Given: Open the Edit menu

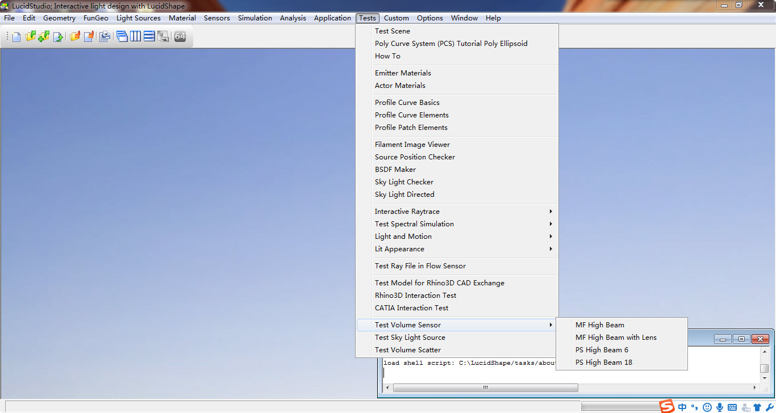Looking at the screenshot, I should click(29, 18).
